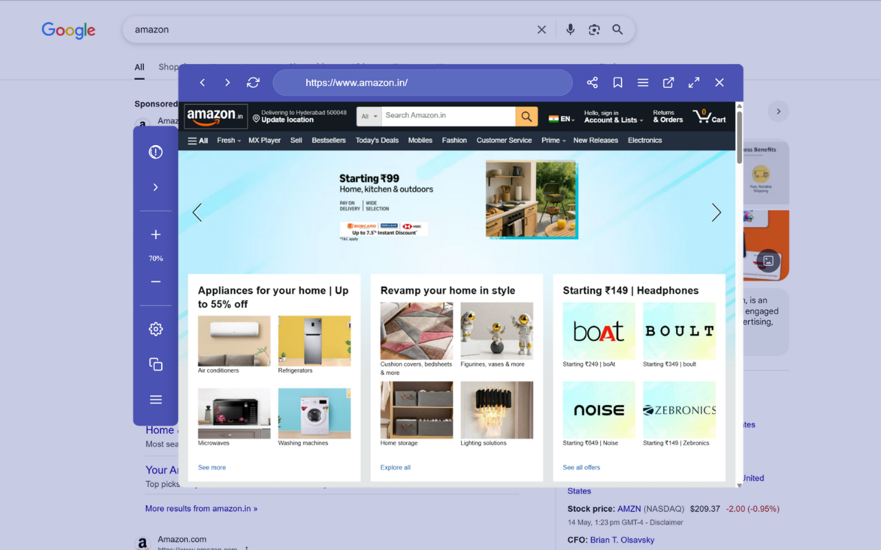Open Cushion covers, bedsheets thumbnail
Viewport: 881px width, 550px height.
(x=416, y=331)
